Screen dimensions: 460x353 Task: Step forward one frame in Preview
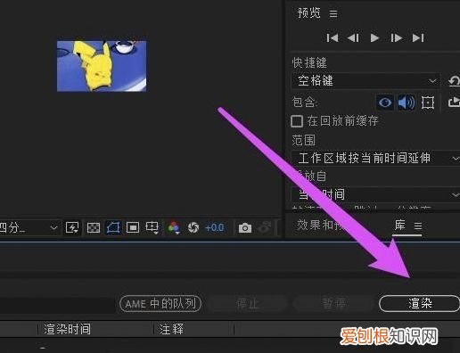click(396, 38)
